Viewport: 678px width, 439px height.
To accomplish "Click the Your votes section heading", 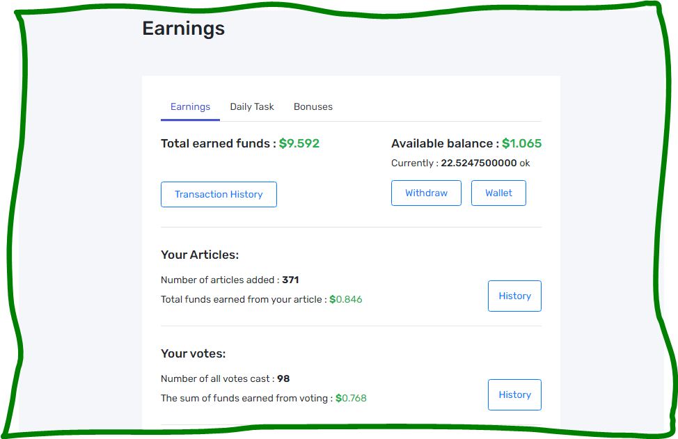I will click(194, 354).
